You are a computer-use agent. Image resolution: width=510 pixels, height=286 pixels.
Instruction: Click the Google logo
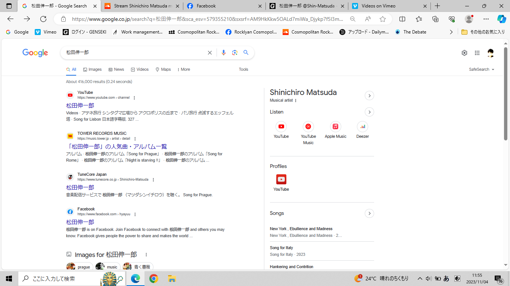35,53
